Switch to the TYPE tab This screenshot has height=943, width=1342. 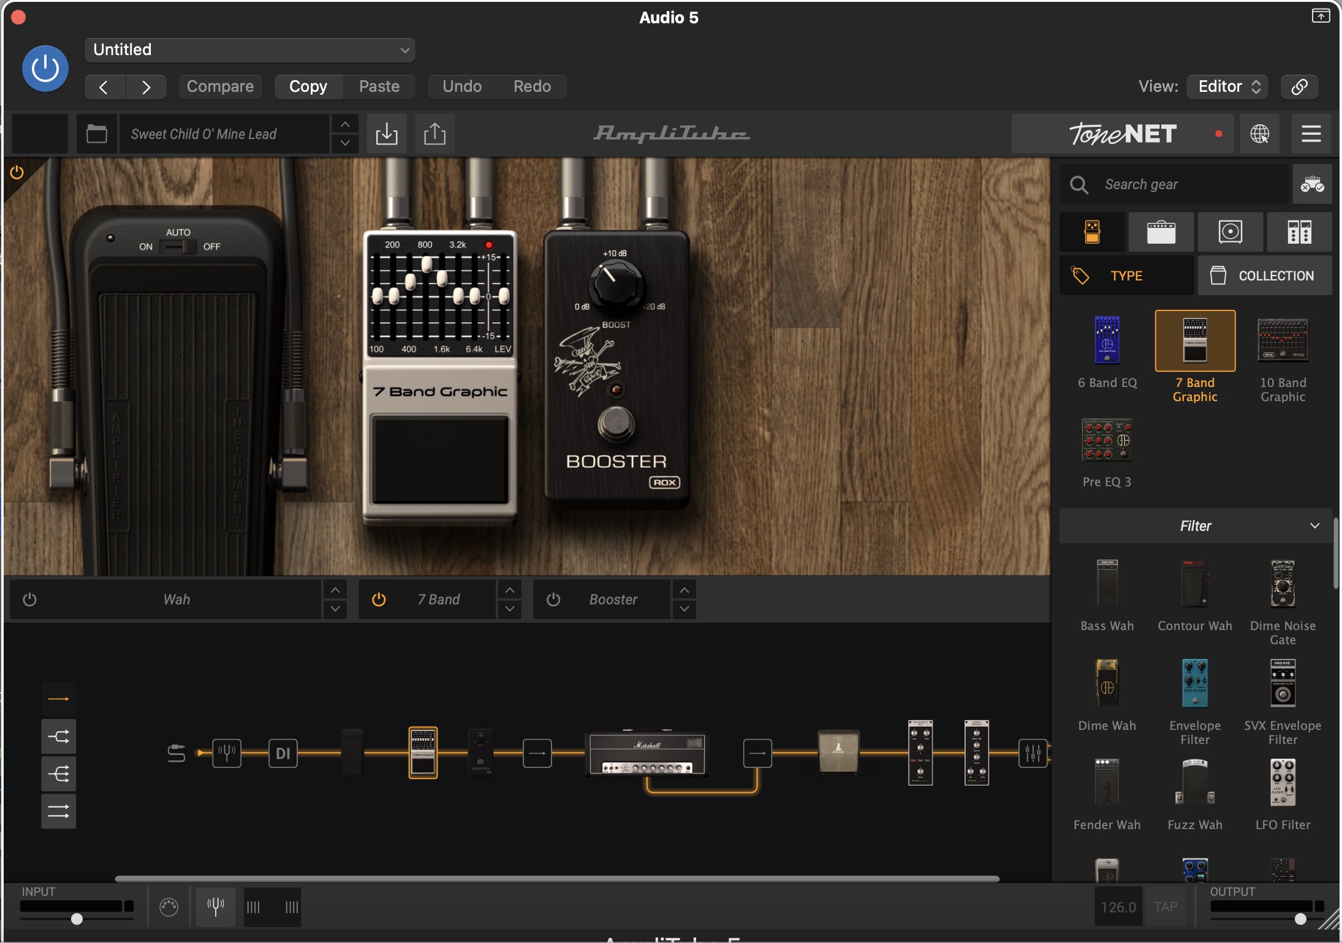point(1126,276)
